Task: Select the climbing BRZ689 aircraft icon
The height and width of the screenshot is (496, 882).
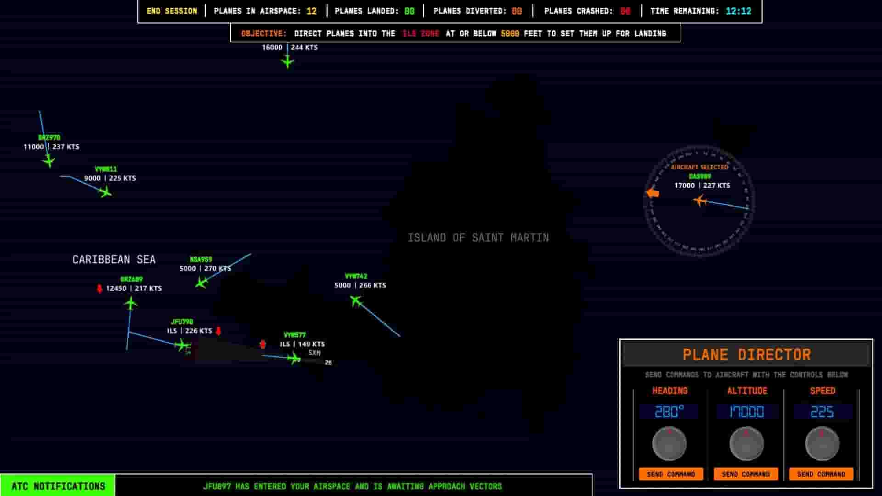Action: (x=131, y=302)
